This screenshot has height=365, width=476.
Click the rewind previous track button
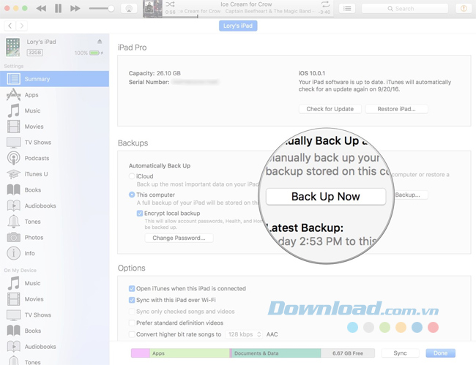click(41, 9)
